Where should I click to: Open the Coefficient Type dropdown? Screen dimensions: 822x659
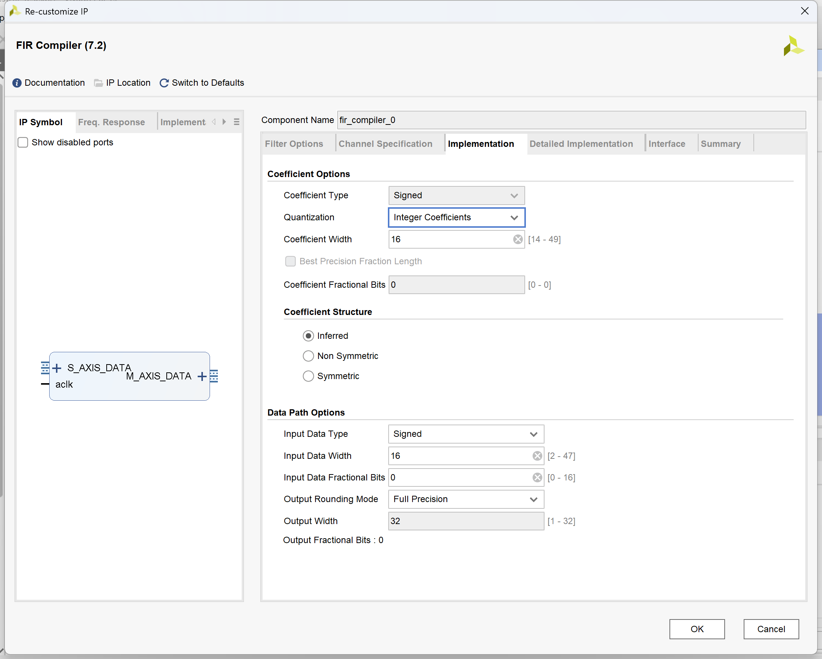[456, 196]
